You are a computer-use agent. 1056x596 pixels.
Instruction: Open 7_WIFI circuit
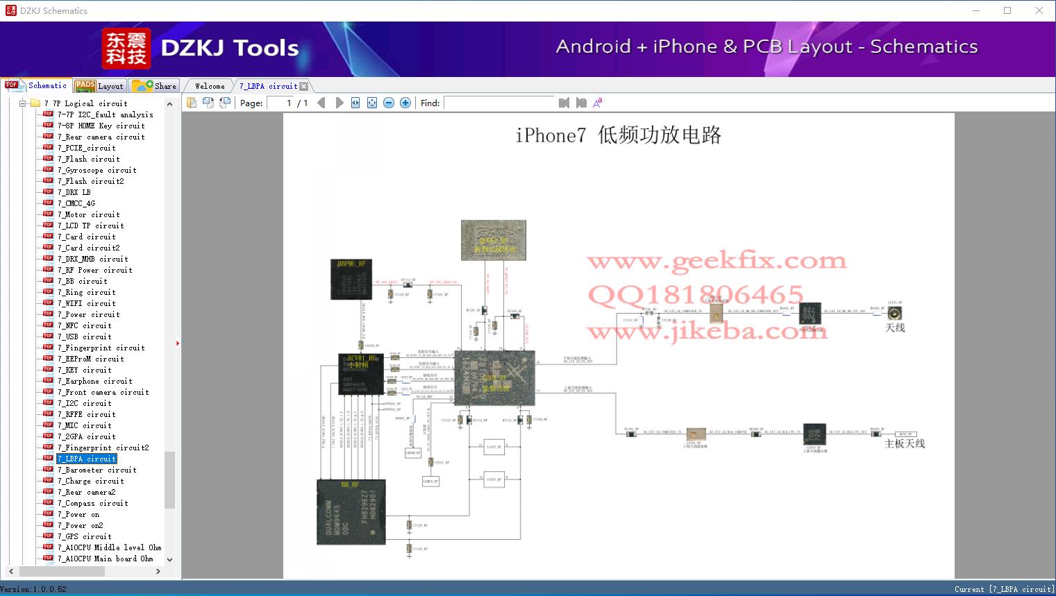[x=87, y=303]
